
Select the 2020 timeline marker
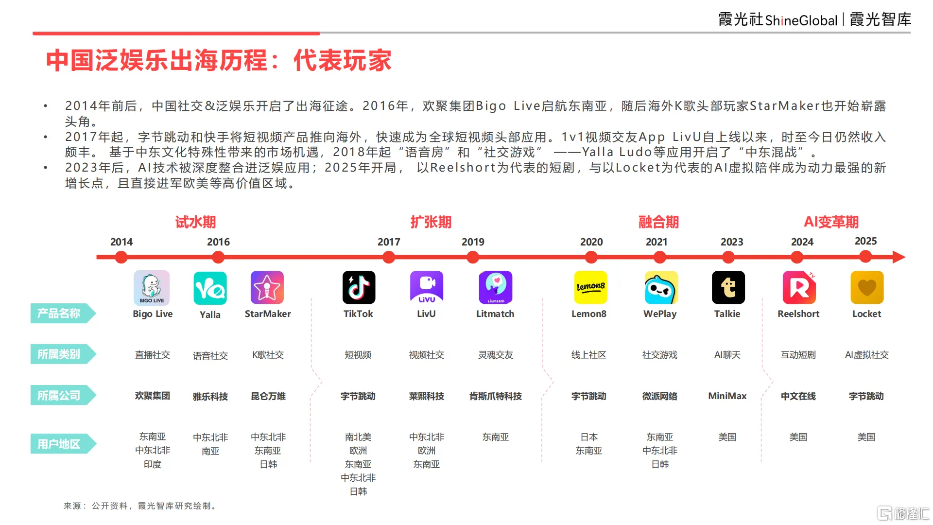(591, 257)
